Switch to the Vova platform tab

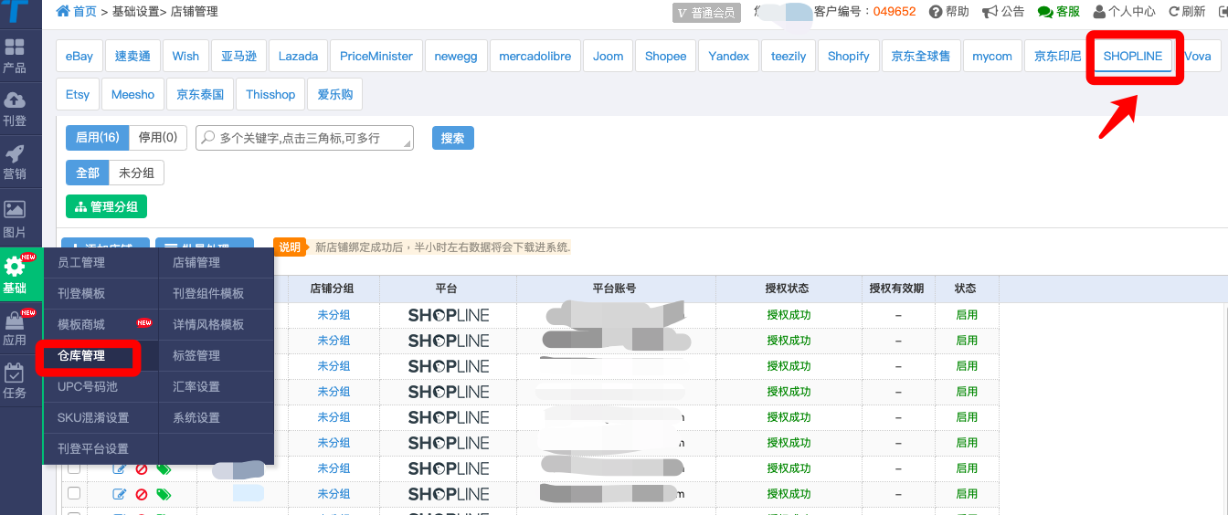click(1198, 56)
